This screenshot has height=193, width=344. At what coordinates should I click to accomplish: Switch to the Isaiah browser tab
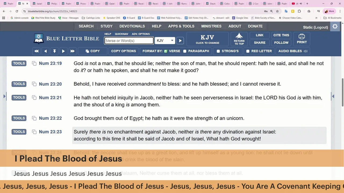pos(37,4)
